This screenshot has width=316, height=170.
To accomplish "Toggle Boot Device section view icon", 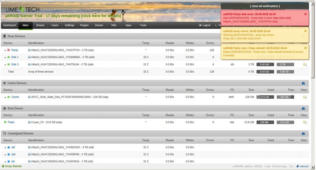I will [x=303, y=108].
